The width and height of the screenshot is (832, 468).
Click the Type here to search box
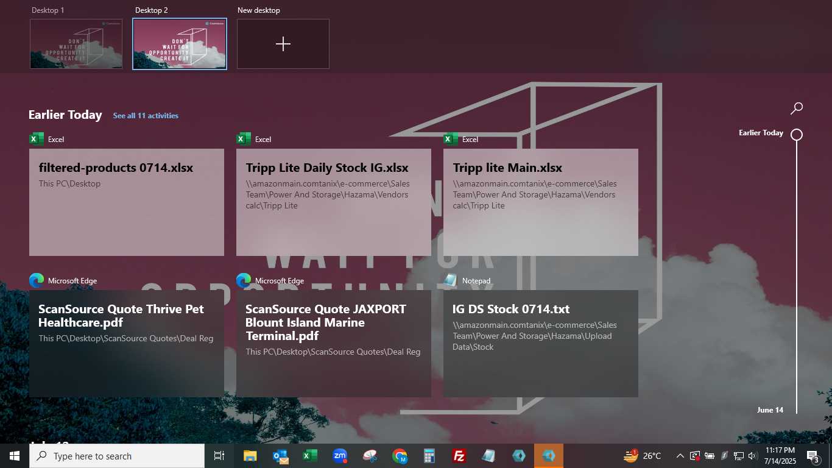(x=117, y=456)
